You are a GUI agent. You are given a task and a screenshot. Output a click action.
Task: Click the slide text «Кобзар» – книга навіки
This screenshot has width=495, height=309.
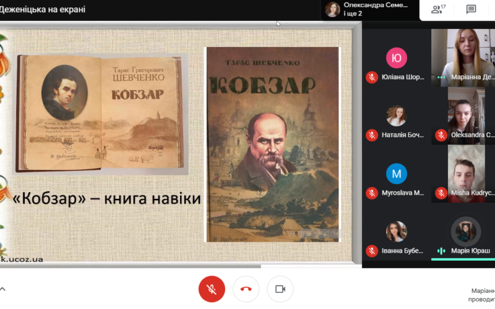point(107,198)
